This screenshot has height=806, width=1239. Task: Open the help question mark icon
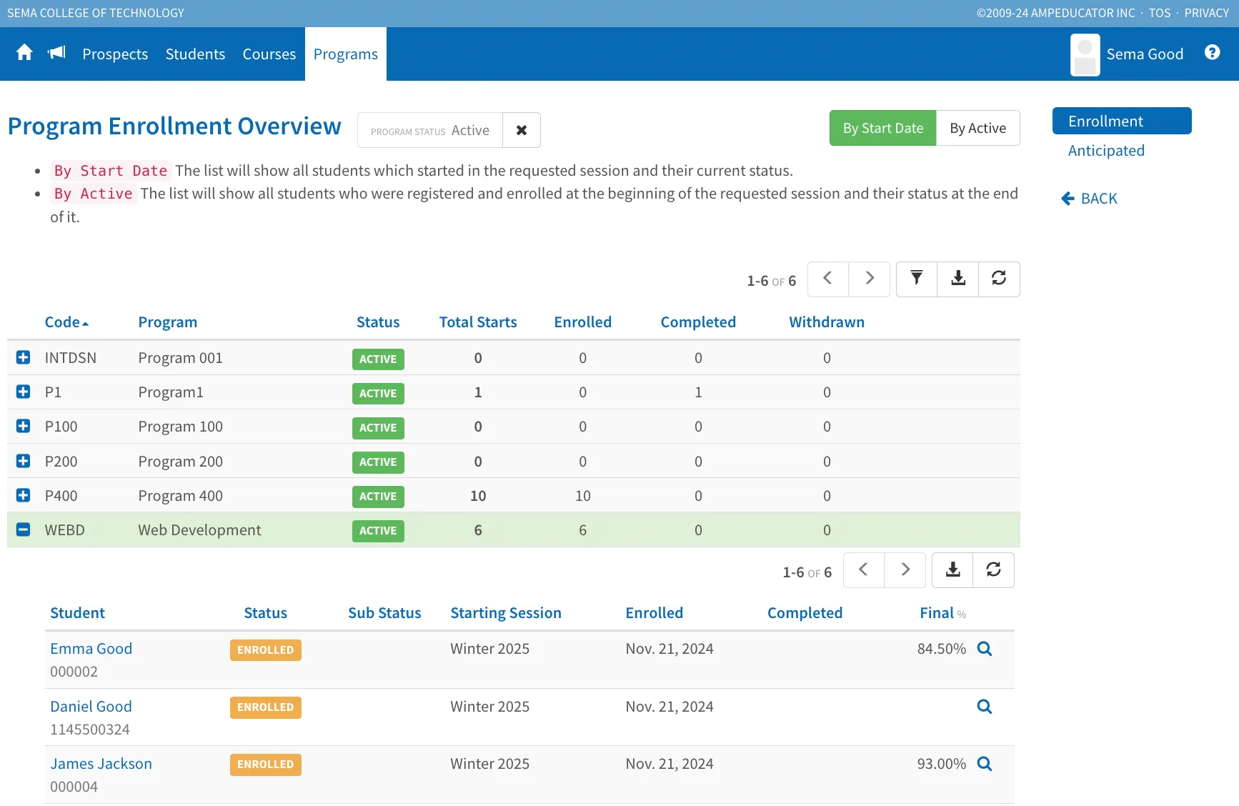tap(1212, 52)
